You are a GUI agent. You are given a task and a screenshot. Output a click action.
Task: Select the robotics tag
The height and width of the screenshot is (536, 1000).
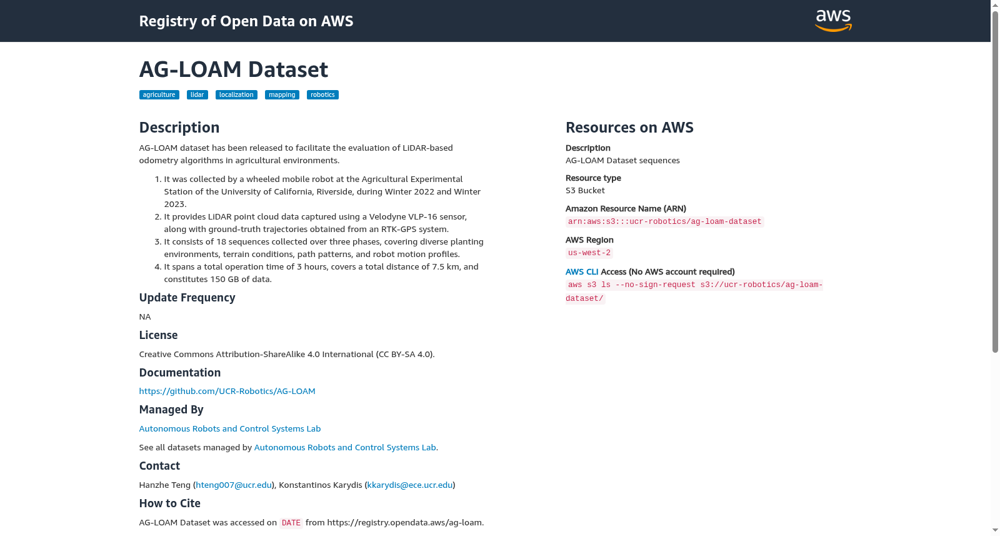(322, 95)
